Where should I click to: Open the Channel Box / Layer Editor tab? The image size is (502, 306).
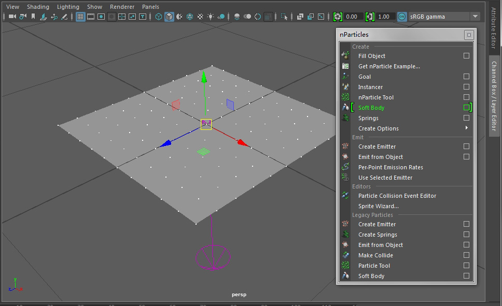pos(494,96)
